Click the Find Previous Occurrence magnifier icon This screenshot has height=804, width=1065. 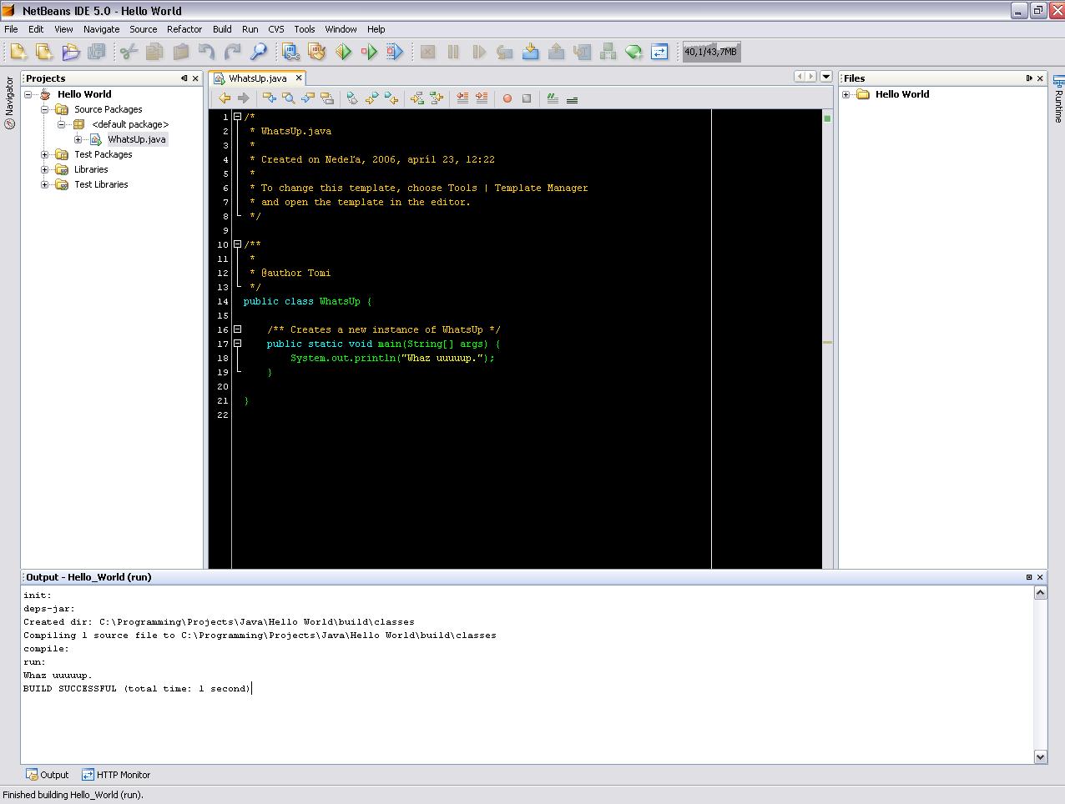point(288,98)
